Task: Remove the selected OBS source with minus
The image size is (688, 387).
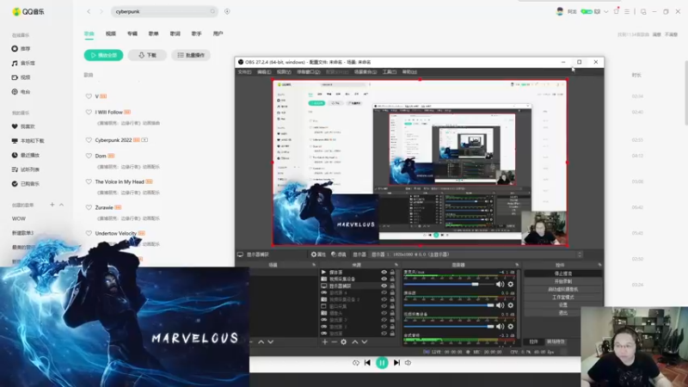Action: tap(334, 341)
